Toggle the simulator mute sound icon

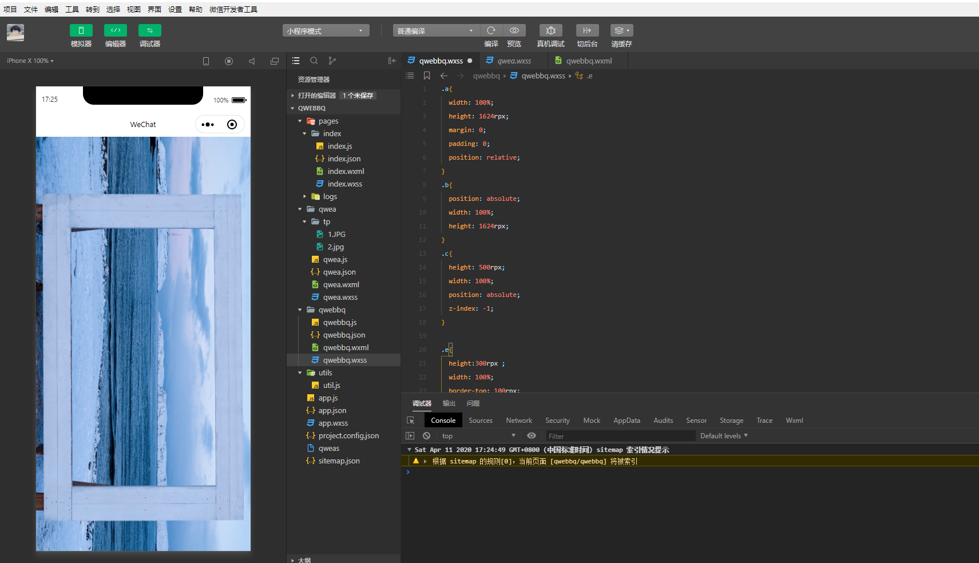252,61
